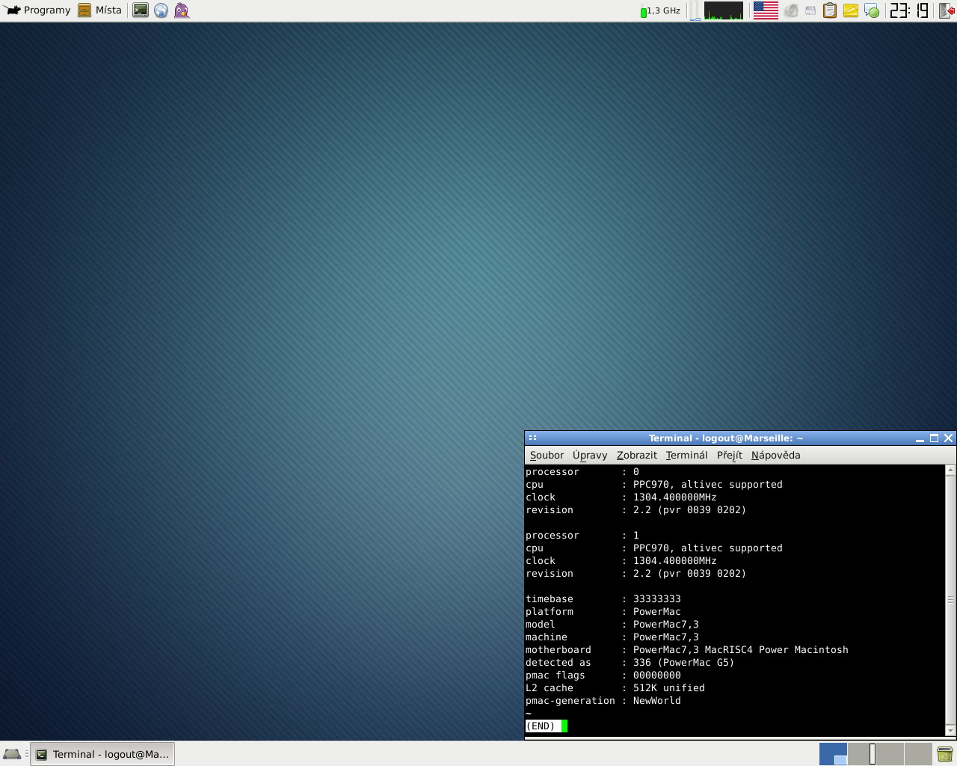Launch the terminal from the top panel
This screenshot has height=766, width=957.
pyautogui.click(x=141, y=10)
